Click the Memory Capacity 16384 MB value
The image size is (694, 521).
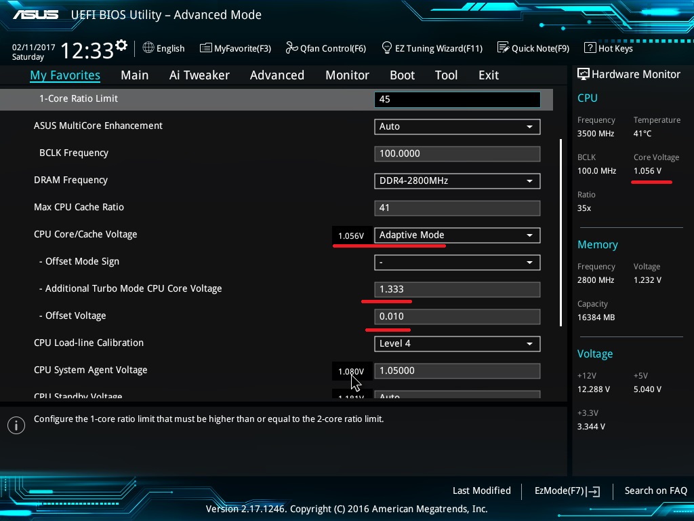596,317
